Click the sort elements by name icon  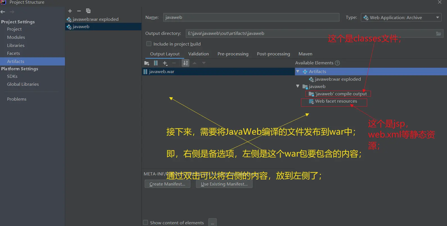186,63
